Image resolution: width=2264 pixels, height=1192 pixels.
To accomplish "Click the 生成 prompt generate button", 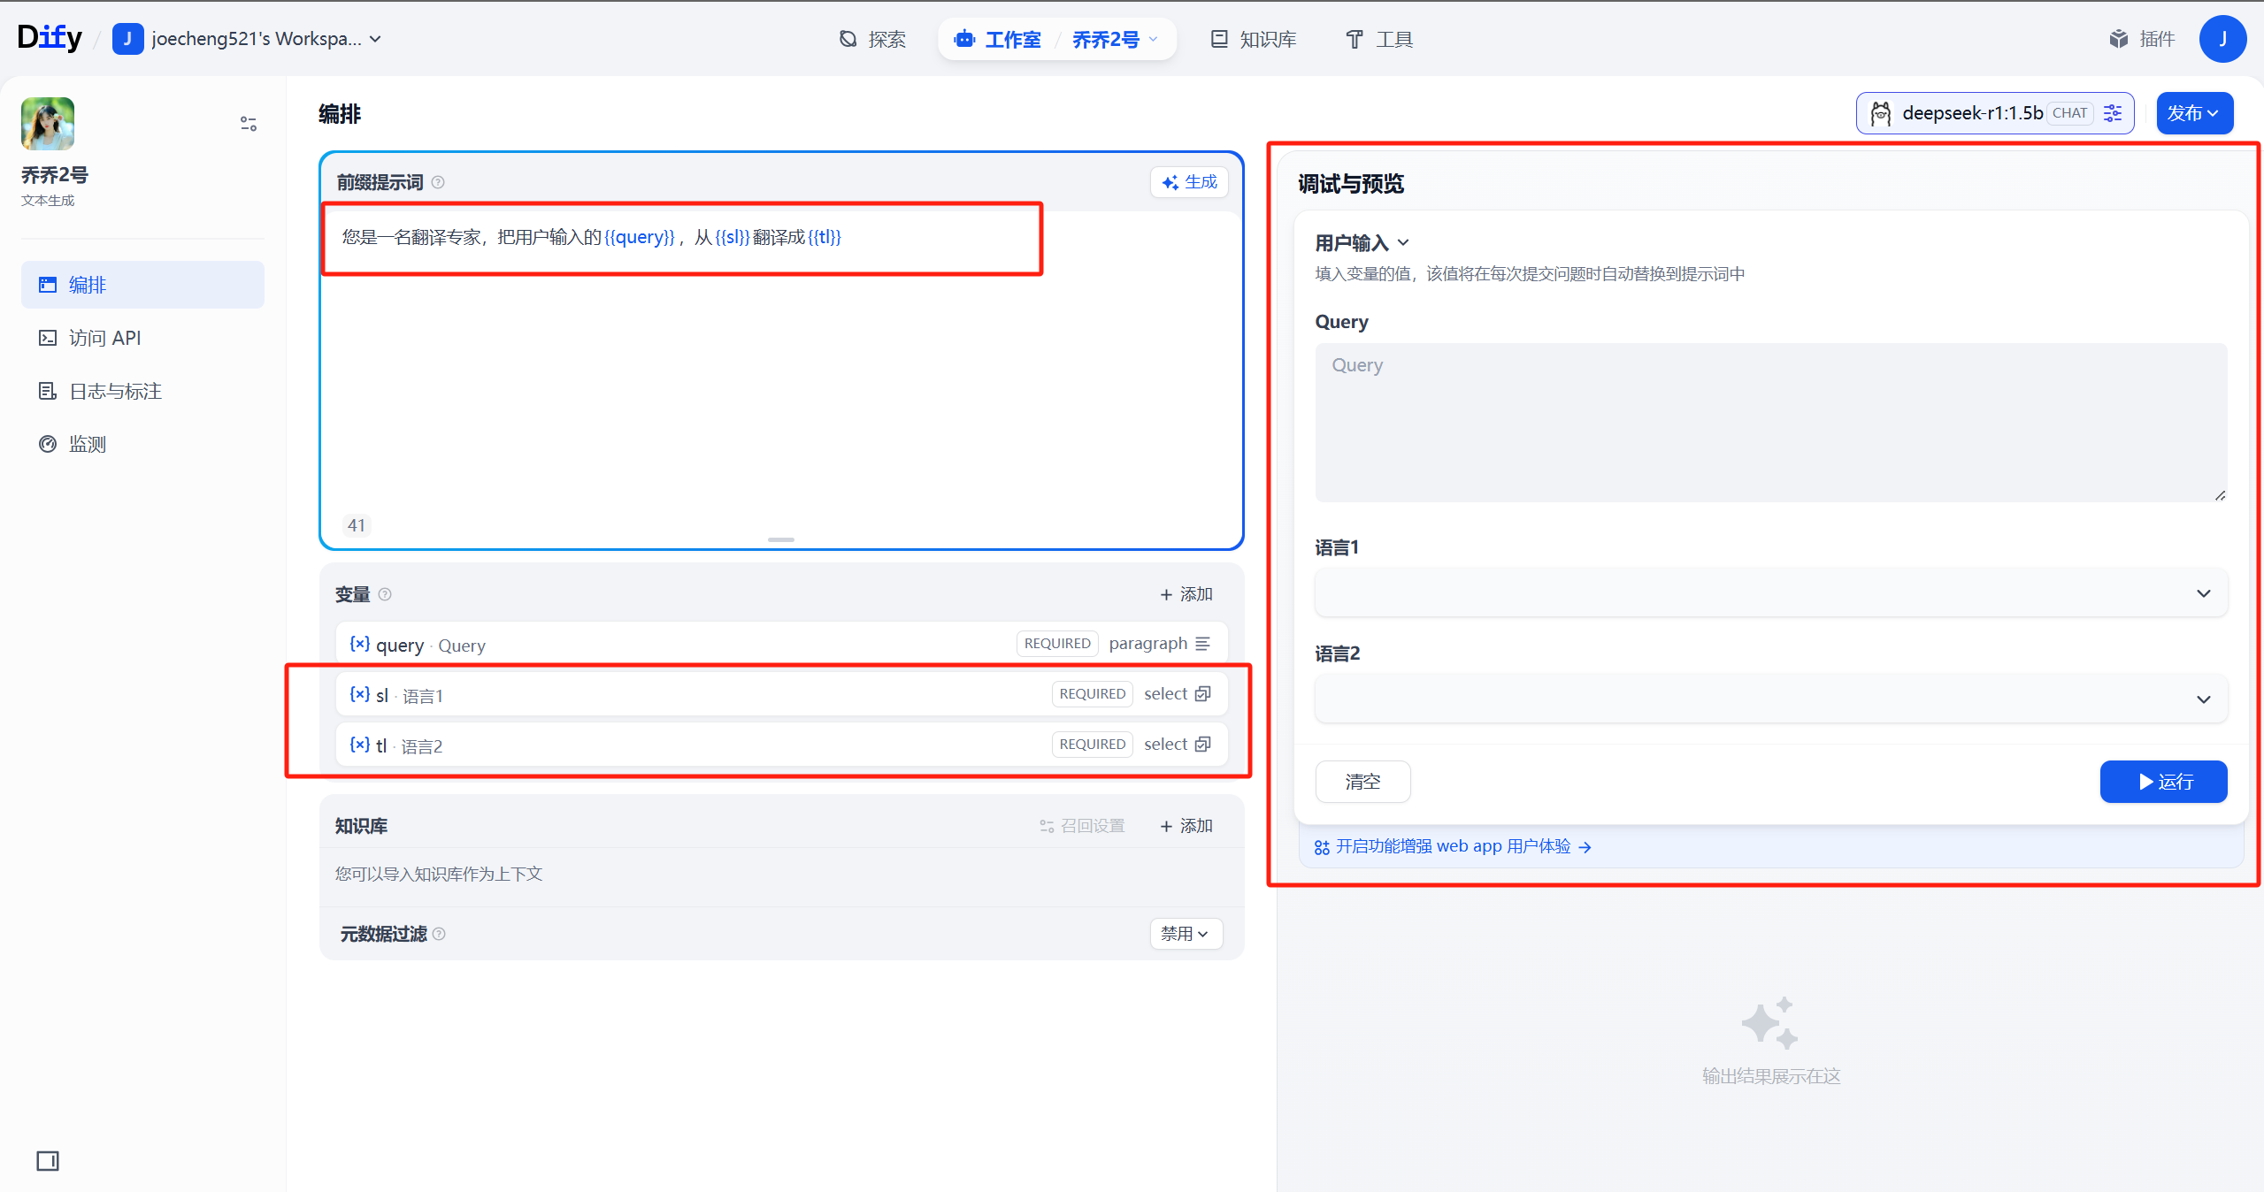I will coord(1189,182).
